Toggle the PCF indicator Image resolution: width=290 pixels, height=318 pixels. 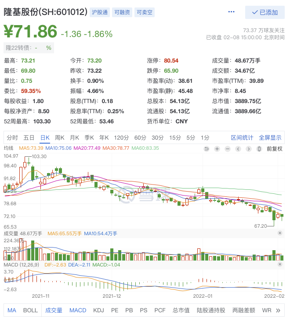(160, 311)
